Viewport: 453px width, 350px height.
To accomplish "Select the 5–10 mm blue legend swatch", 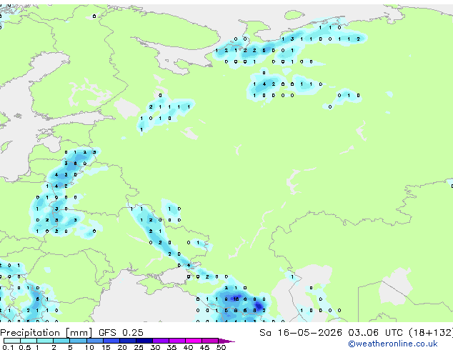I will point(78,341).
